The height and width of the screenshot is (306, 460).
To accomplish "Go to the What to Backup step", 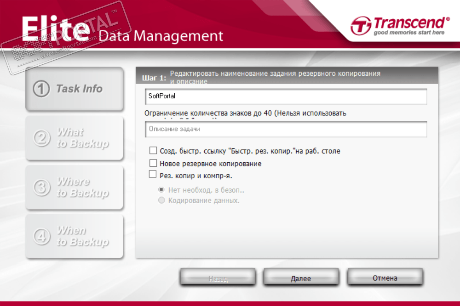I will click(75, 138).
